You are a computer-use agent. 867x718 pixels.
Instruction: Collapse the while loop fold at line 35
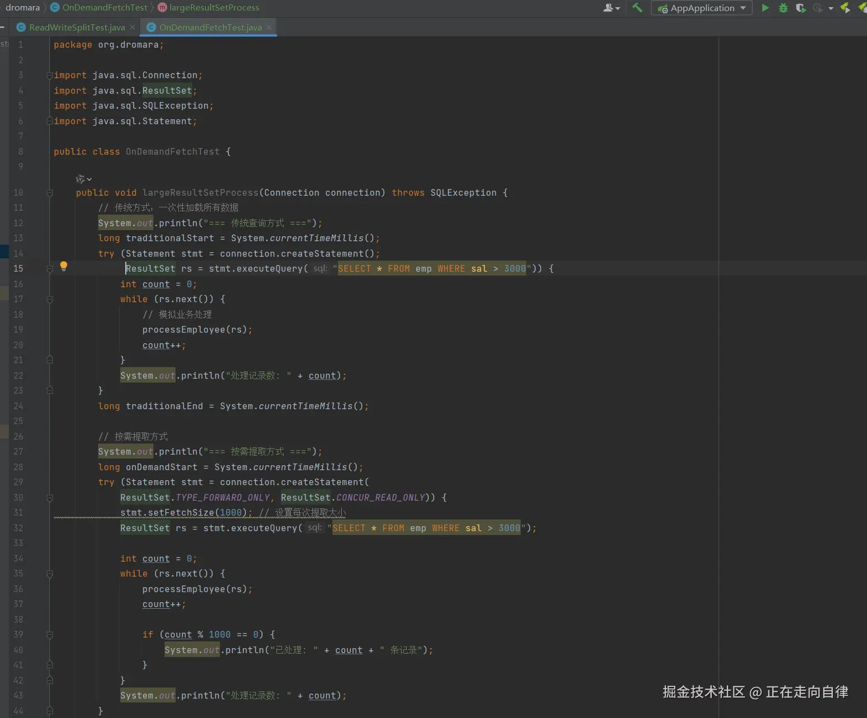pos(49,574)
